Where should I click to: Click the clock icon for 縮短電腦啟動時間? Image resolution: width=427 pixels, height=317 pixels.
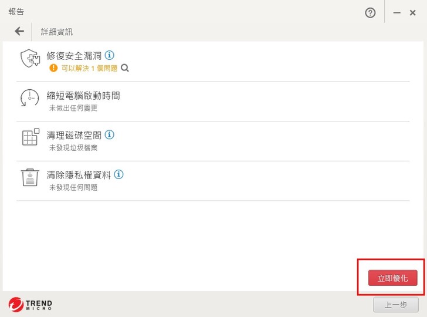29,98
